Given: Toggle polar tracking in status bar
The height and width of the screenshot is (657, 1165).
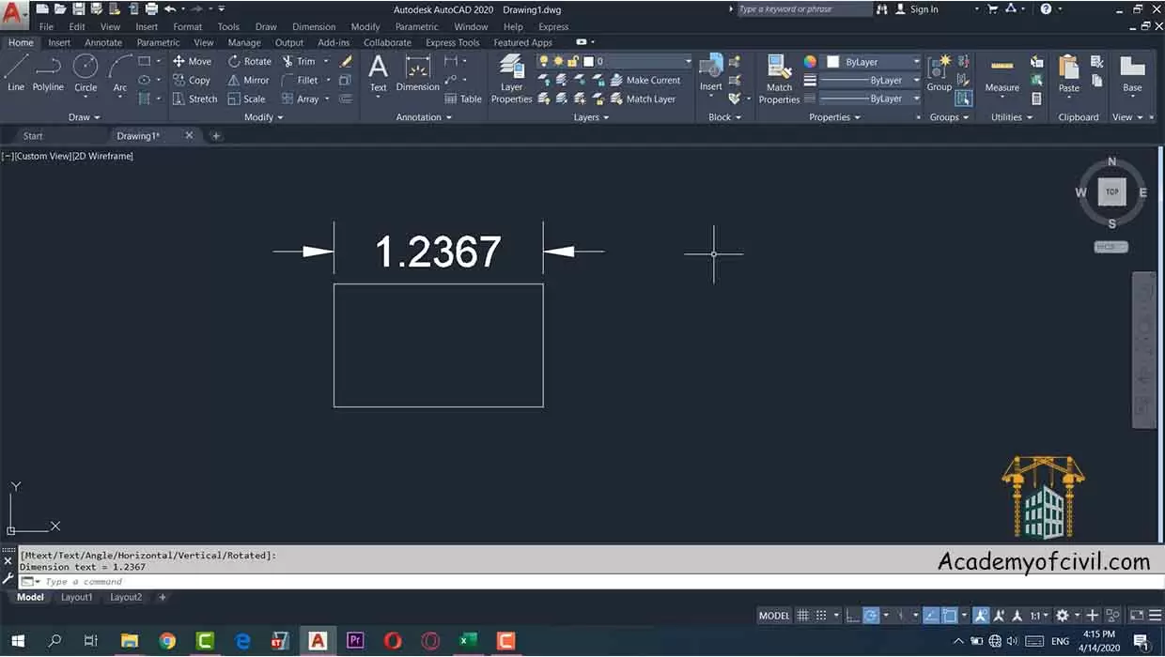Looking at the screenshot, I should click(x=871, y=616).
